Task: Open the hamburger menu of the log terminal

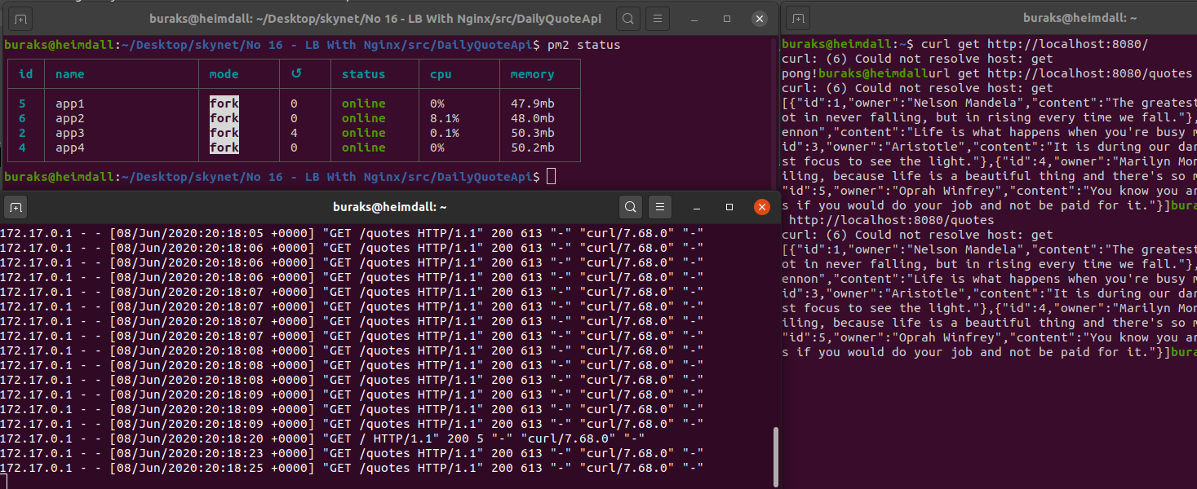Action: [x=660, y=207]
